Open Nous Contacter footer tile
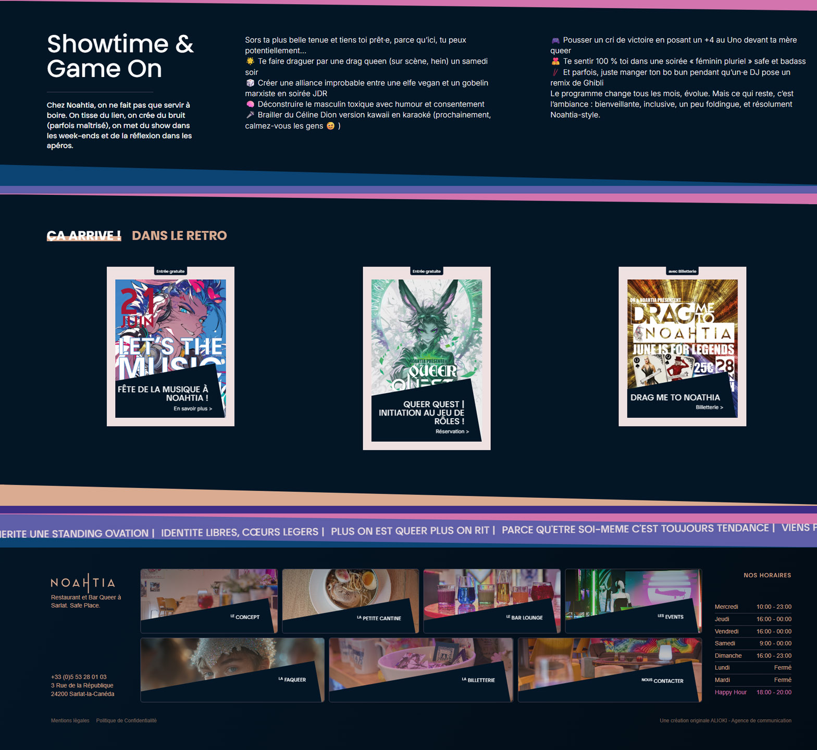The height and width of the screenshot is (750, 817). pos(610,670)
